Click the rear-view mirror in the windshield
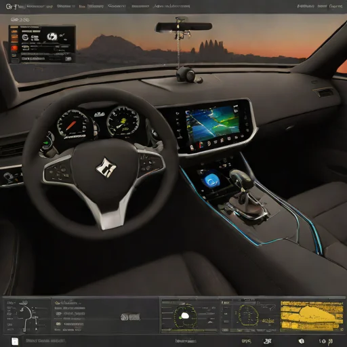The image size is (347, 347). pos(184,27)
